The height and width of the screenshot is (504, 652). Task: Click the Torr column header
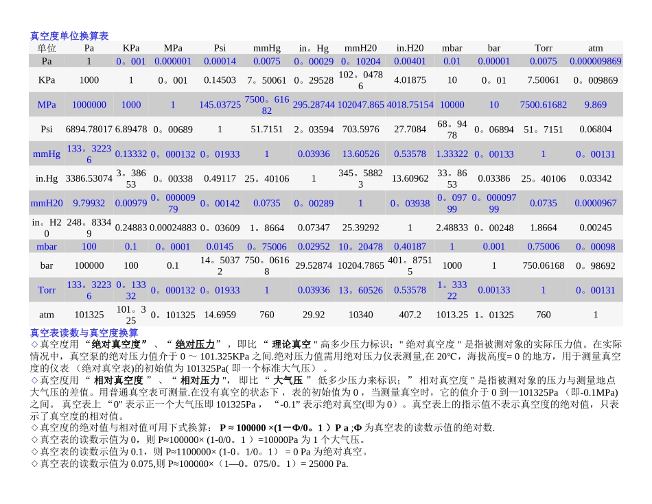tap(543, 48)
